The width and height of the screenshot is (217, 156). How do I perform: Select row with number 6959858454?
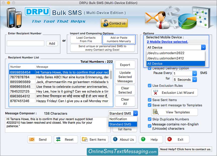(x=59, y=72)
